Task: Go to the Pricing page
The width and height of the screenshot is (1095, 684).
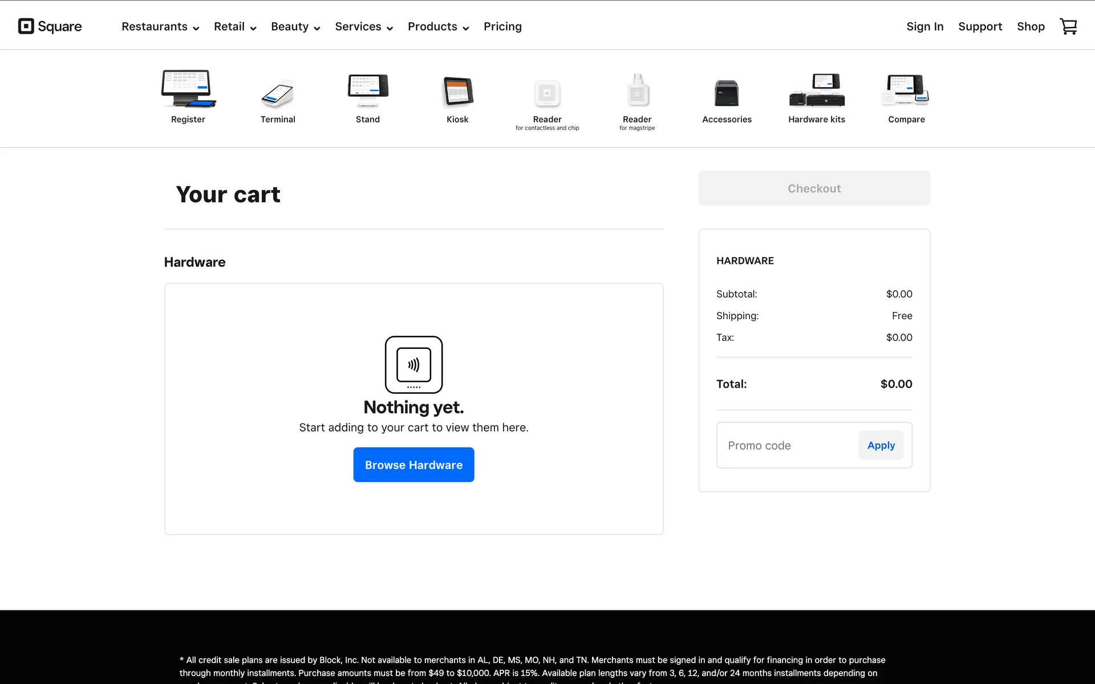Action: point(502,27)
